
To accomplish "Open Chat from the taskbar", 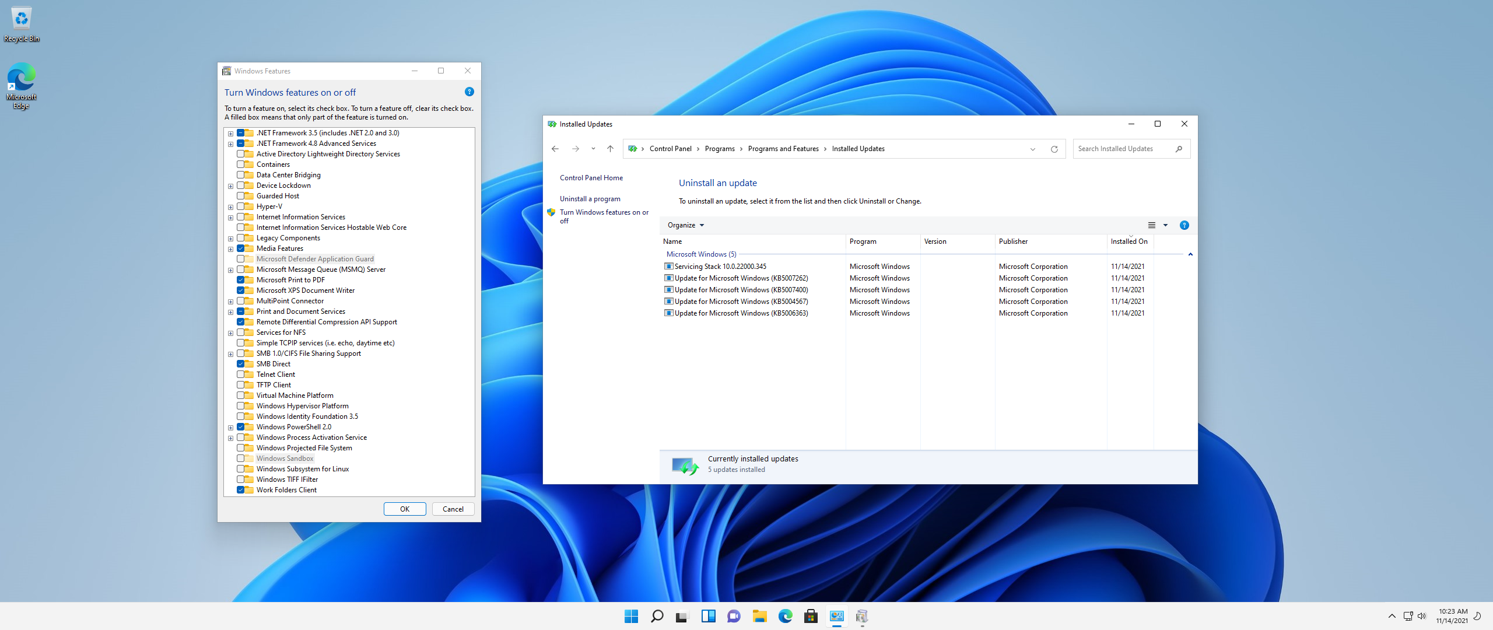I will click(734, 616).
